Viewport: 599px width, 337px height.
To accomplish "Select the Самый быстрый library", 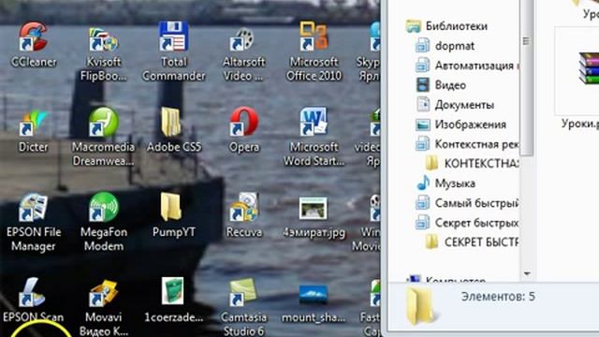I will 467,203.
